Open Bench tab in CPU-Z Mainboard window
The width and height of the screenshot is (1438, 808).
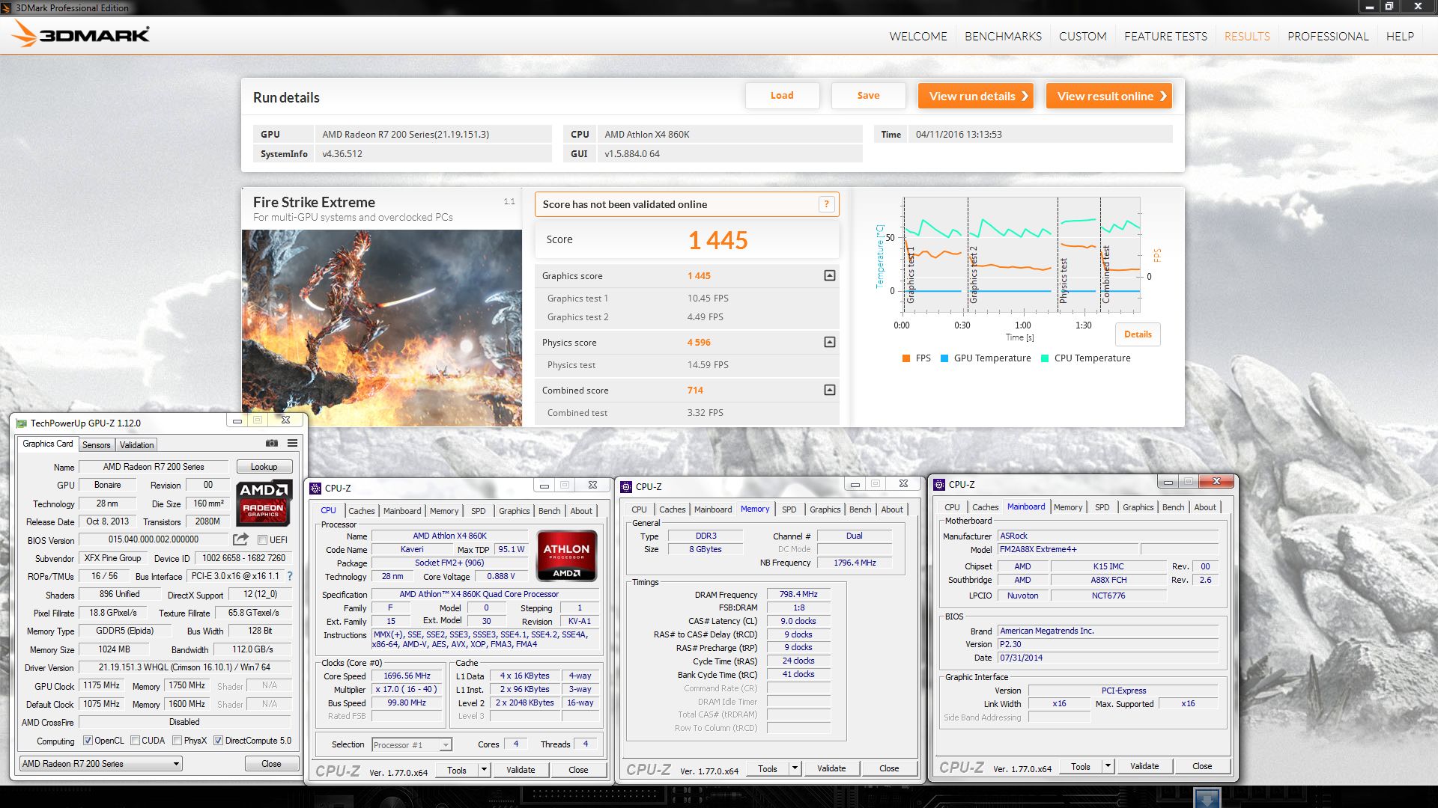coord(1173,507)
